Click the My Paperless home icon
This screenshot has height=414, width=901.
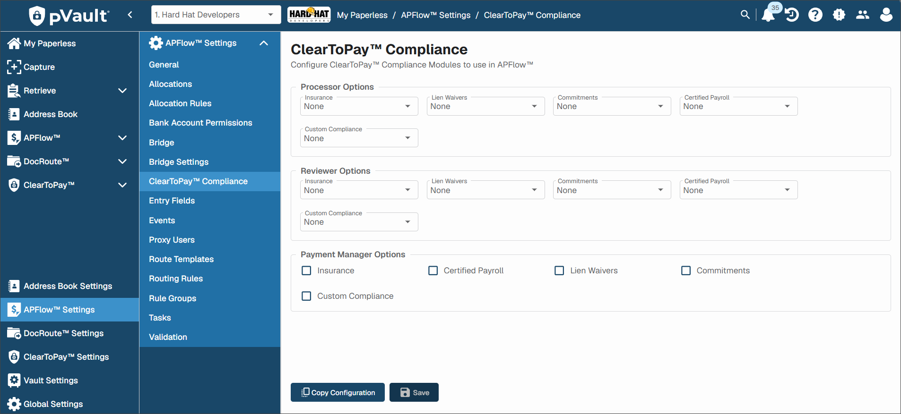point(14,43)
